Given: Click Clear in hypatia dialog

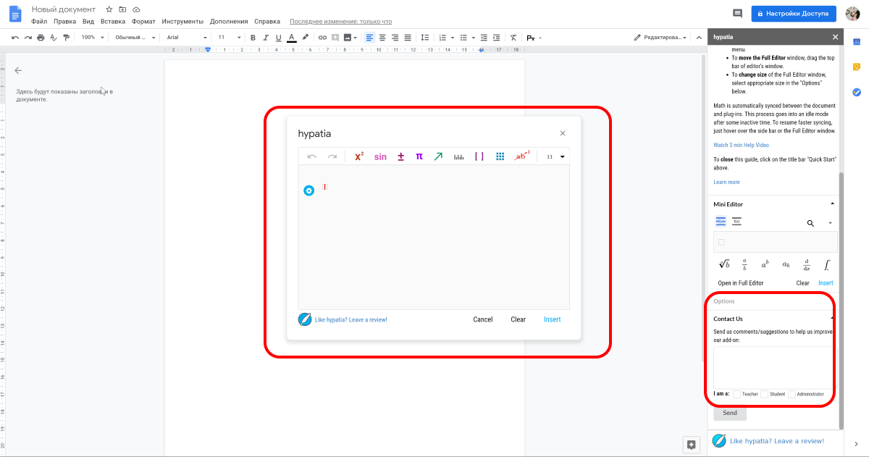Looking at the screenshot, I should pos(519,319).
